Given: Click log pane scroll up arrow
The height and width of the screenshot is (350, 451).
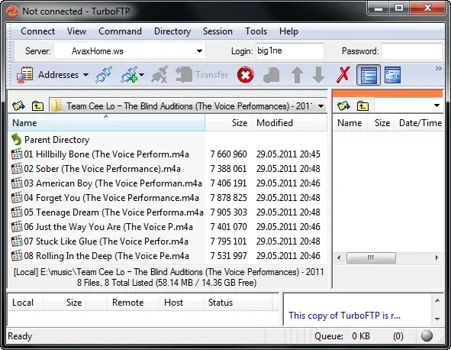Looking at the screenshot, I should point(437,301).
